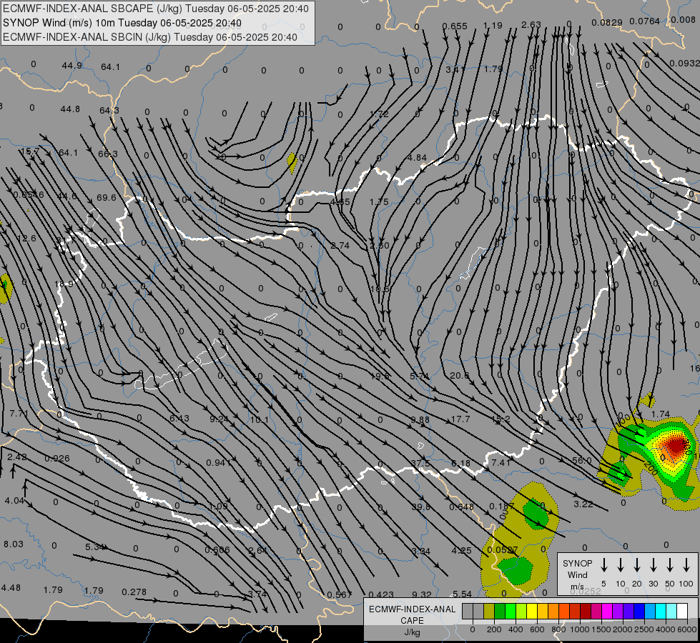Pick the purple swatch in the CAPE legend
The image size is (700, 643).
[x=617, y=611]
